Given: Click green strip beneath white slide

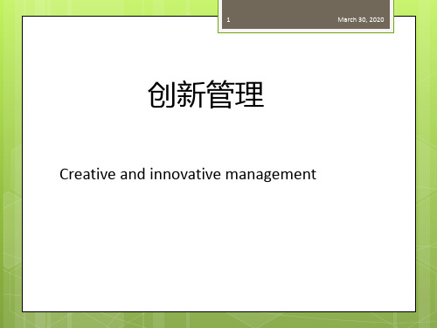Looking at the screenshot, I should point(218,320).
